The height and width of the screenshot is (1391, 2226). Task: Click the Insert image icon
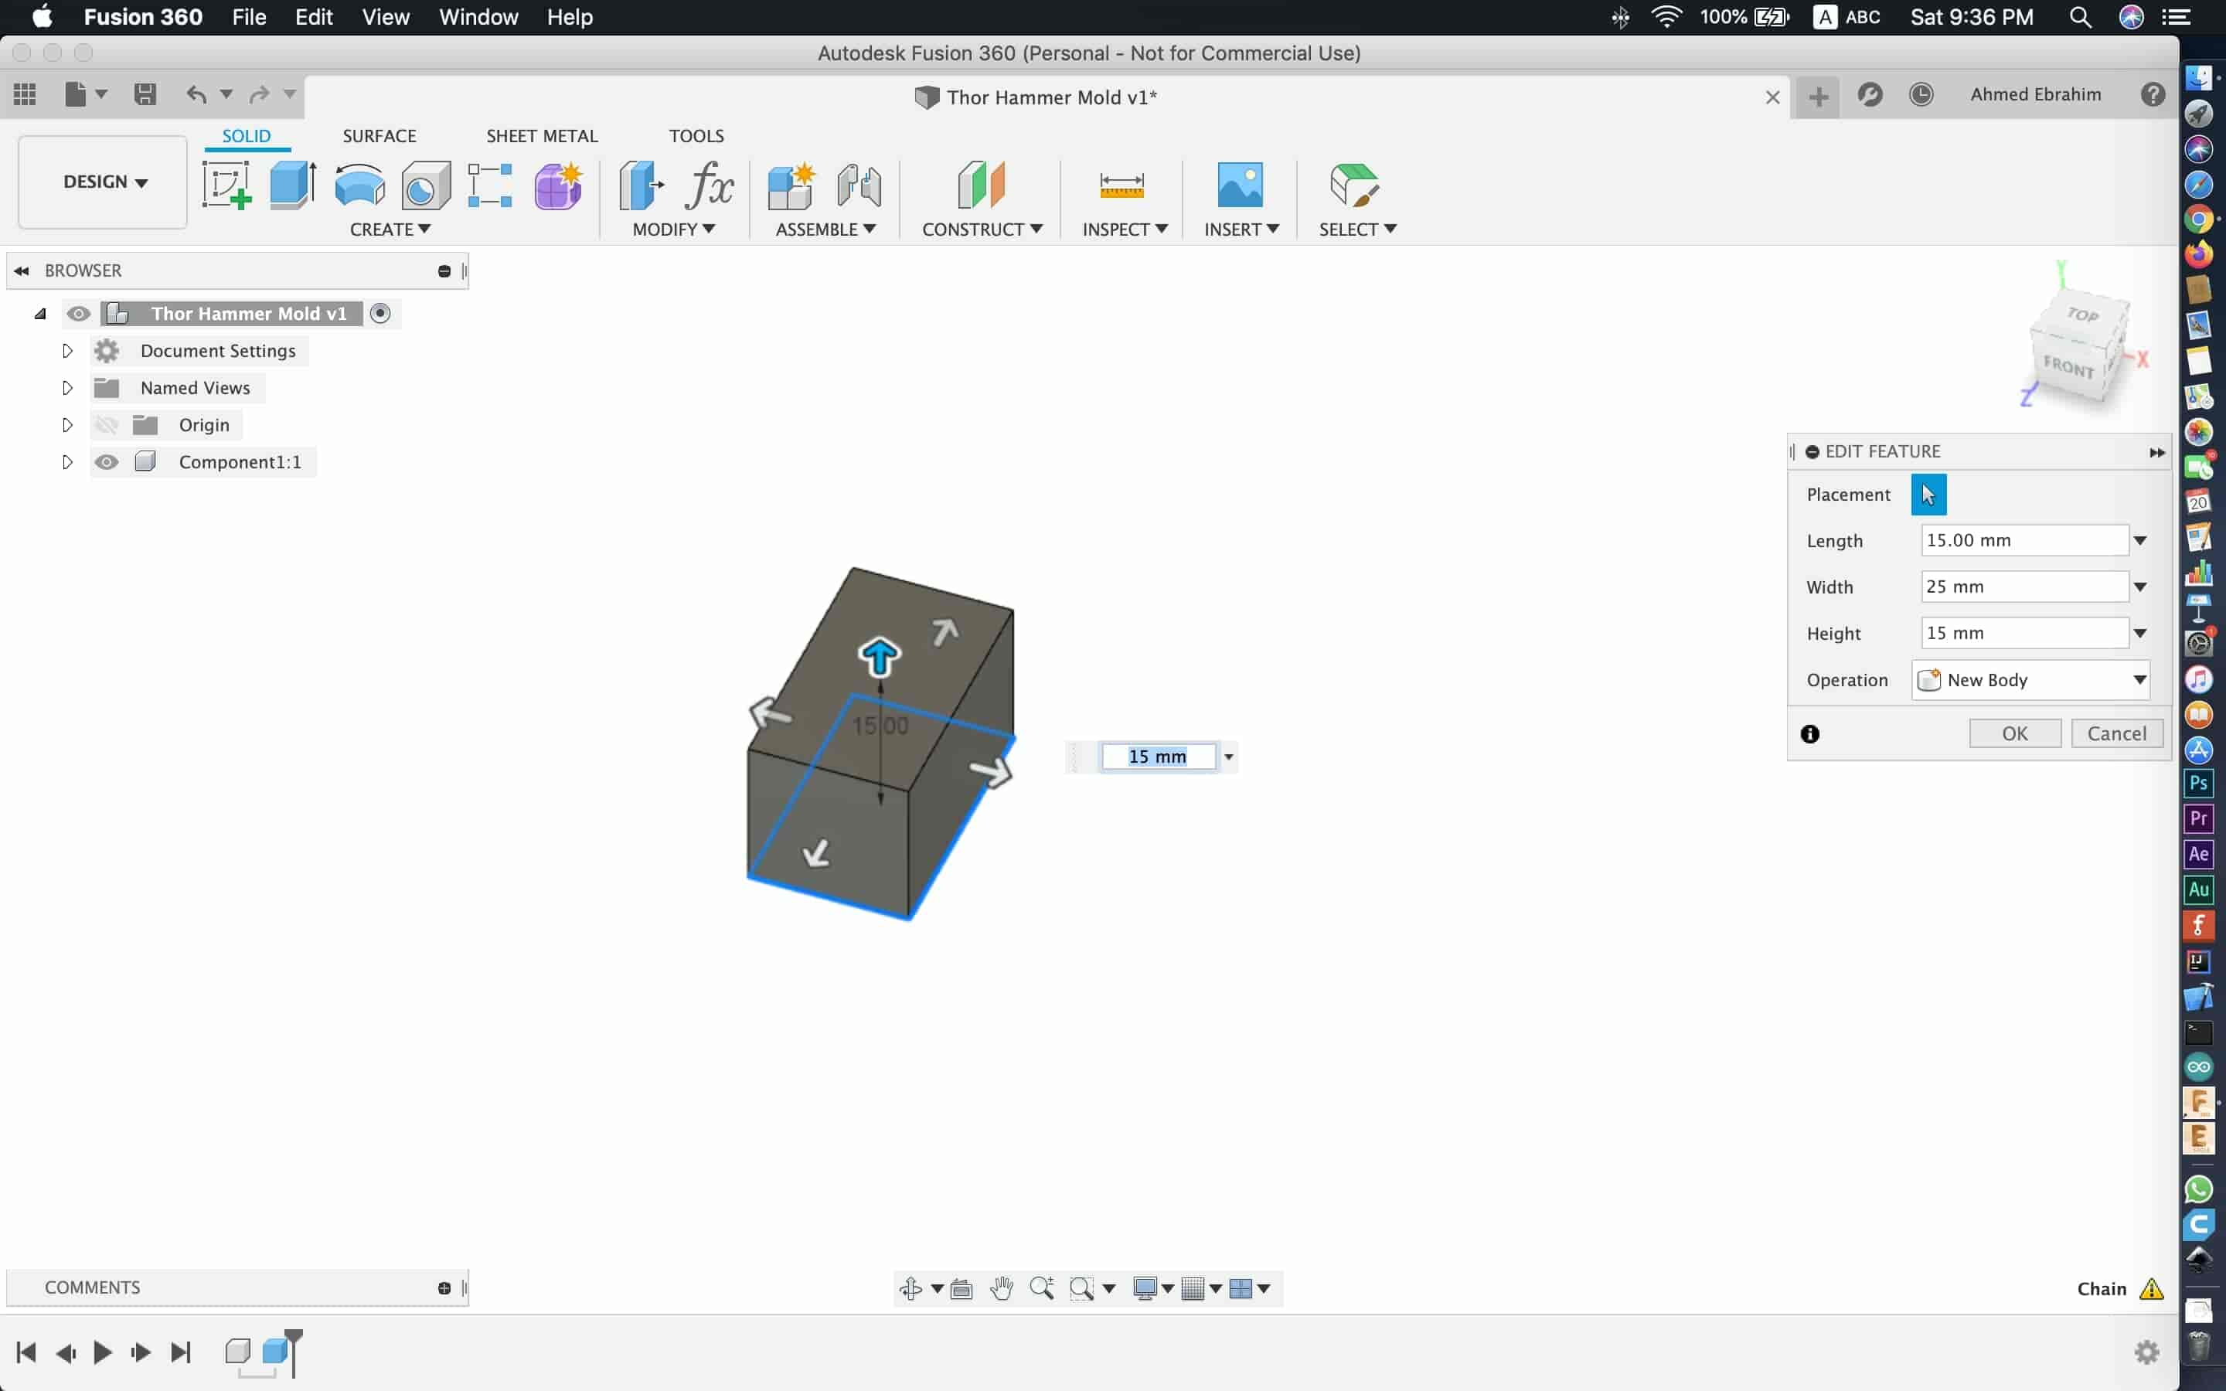coord(1240,185)
